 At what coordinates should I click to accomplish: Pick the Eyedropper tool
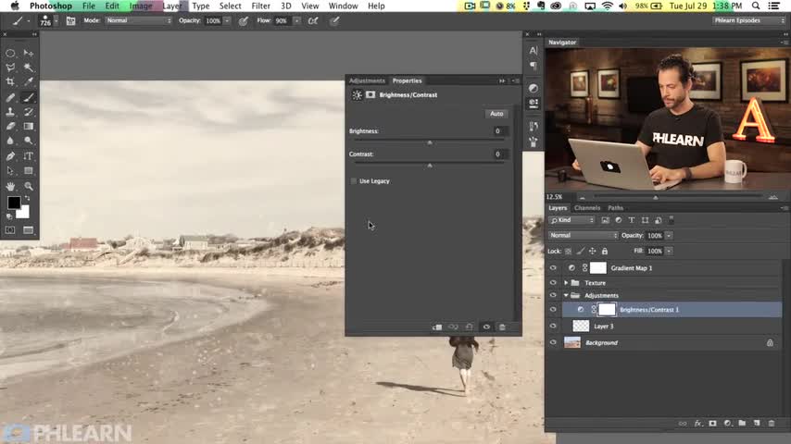pos(29,81)
